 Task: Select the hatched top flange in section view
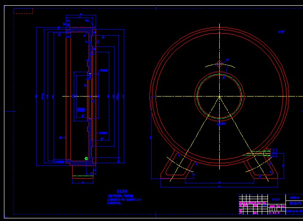click(x=81, y=30)
